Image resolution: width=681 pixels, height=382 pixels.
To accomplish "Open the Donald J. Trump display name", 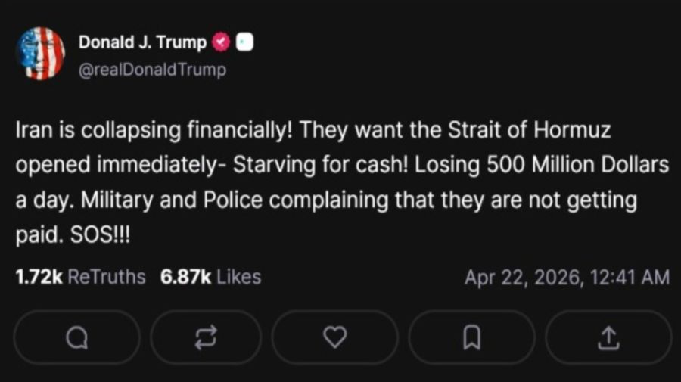I will click(142, 43).
